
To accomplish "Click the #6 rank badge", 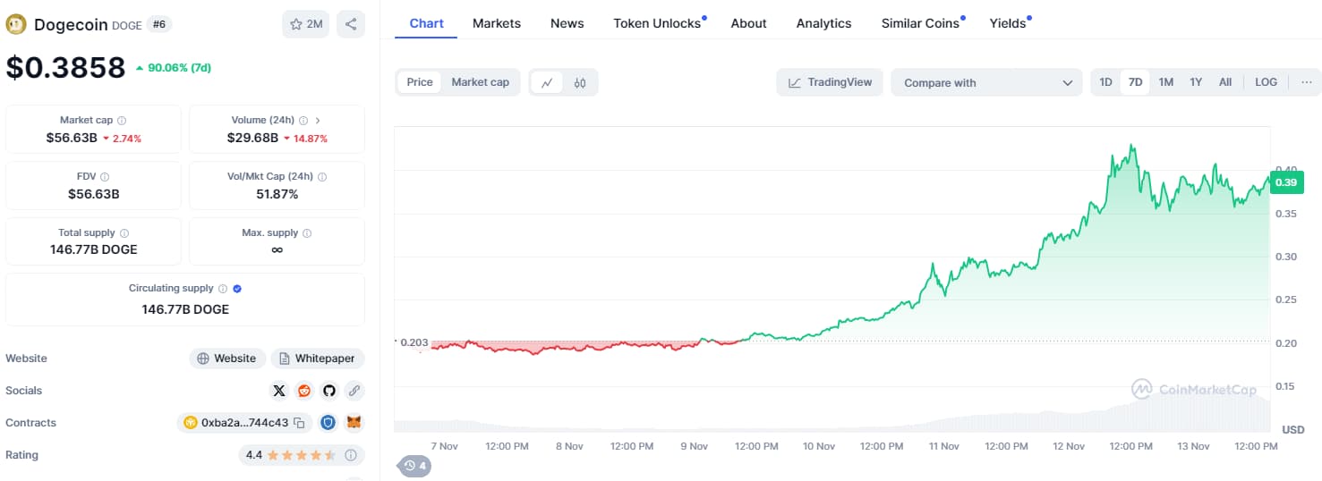I will pyautogui.click(x=159, y=24).
